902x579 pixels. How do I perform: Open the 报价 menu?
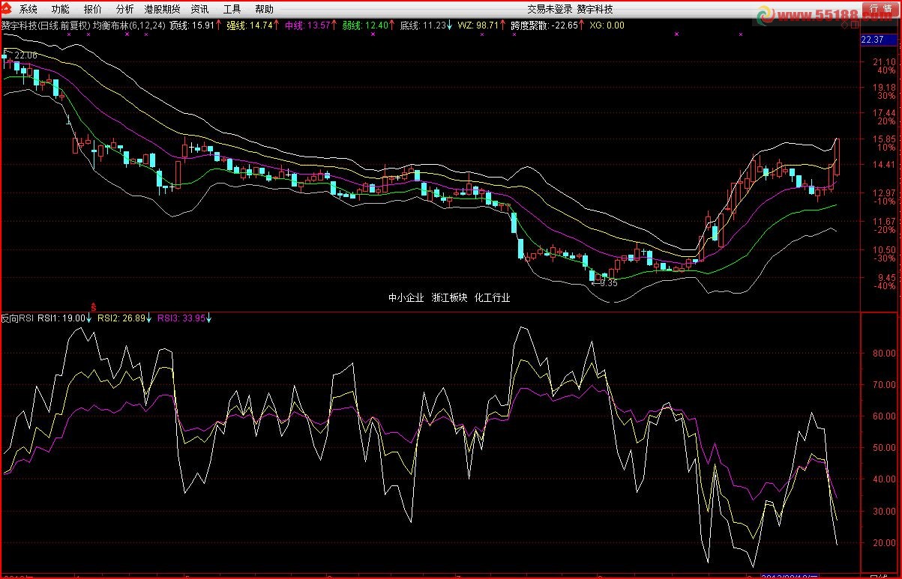93,10
